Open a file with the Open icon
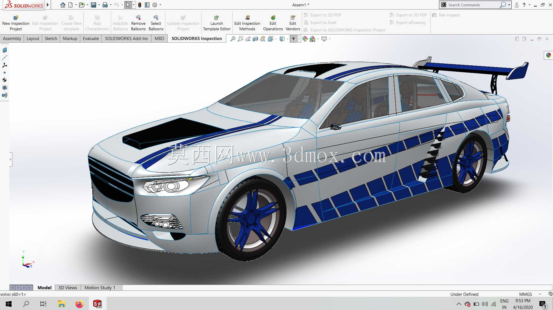Screen dimensions: 553x310 coord(82,5)
